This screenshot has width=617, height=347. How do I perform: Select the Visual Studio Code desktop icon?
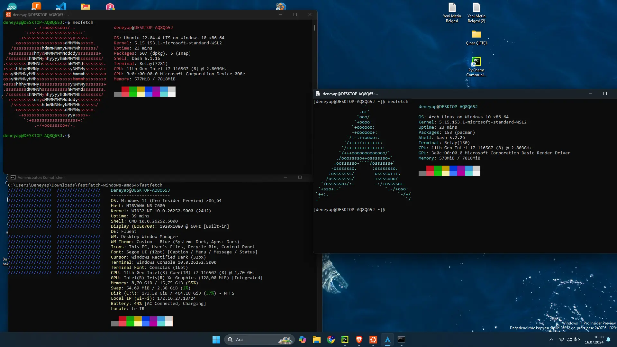click(61, 6)
